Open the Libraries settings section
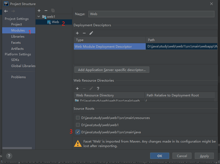Screen dimensions: 220x164 click(18, 37)
